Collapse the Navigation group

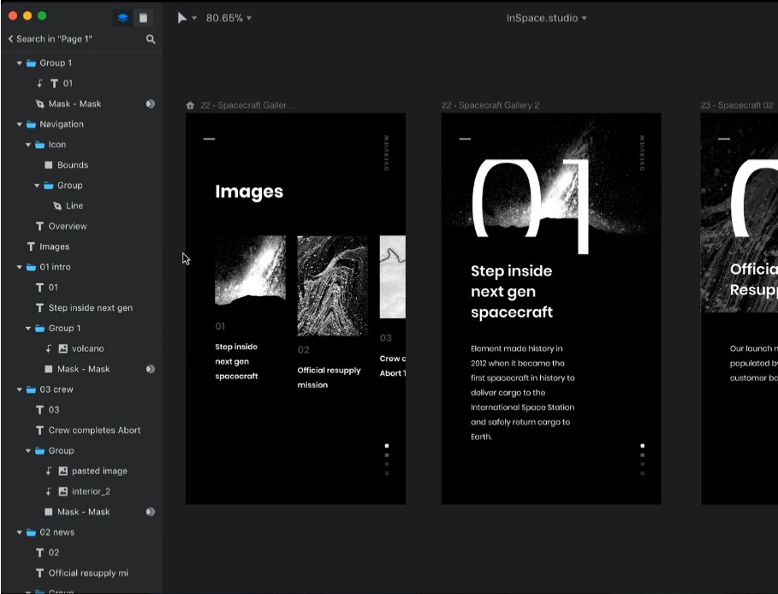20,124
